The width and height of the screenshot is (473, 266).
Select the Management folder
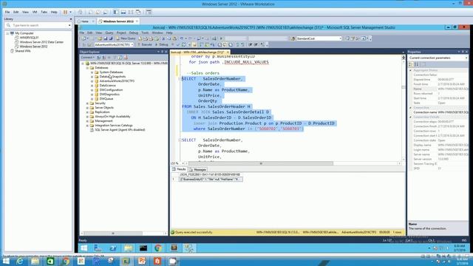103,120
